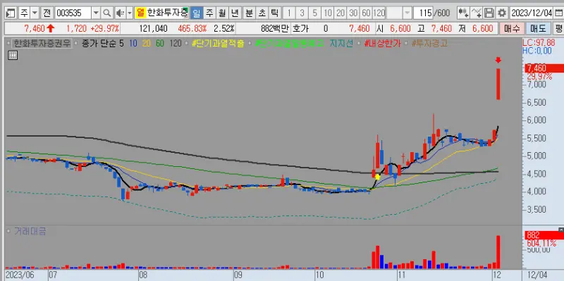Open the dropdown next to speaker icon
The width and height of the screenshot is (564, 281).
point(130,13)
